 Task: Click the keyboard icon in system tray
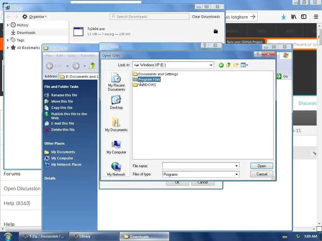[x=285, y=237]
